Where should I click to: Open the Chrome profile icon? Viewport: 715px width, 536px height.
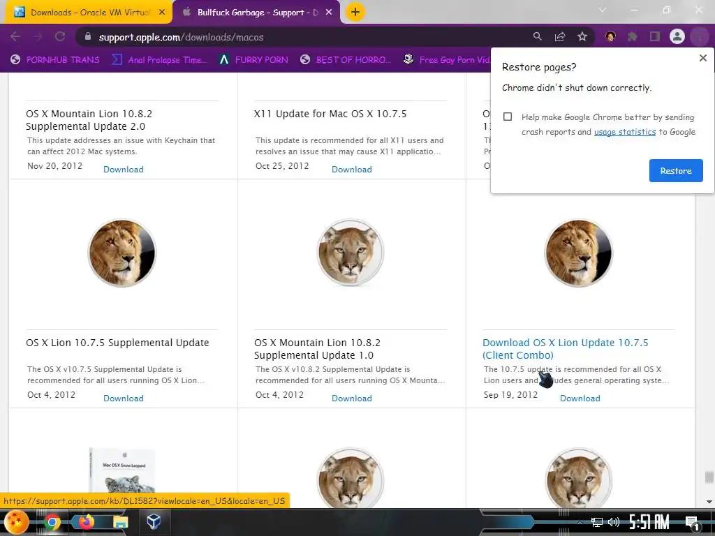coord(677,36)
